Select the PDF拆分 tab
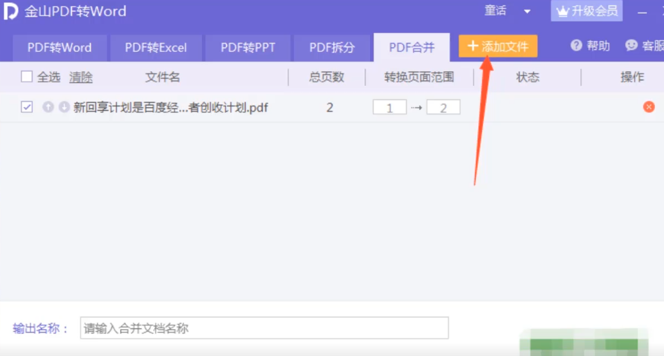Image resolution: width=664 pixels, height=356 pixels. [332, 48]
